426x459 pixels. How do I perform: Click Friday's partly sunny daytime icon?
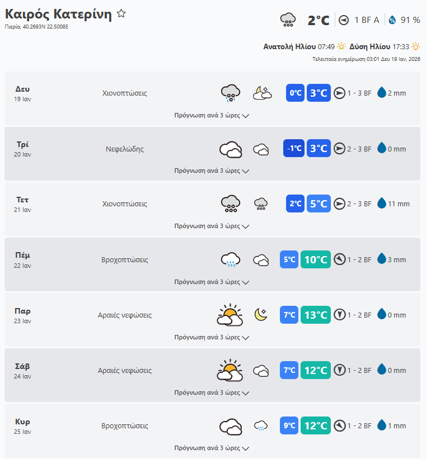click(230, 315)
